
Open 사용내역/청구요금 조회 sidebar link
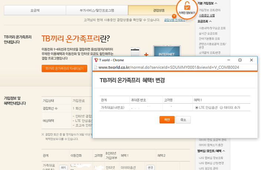coord(212,28)
